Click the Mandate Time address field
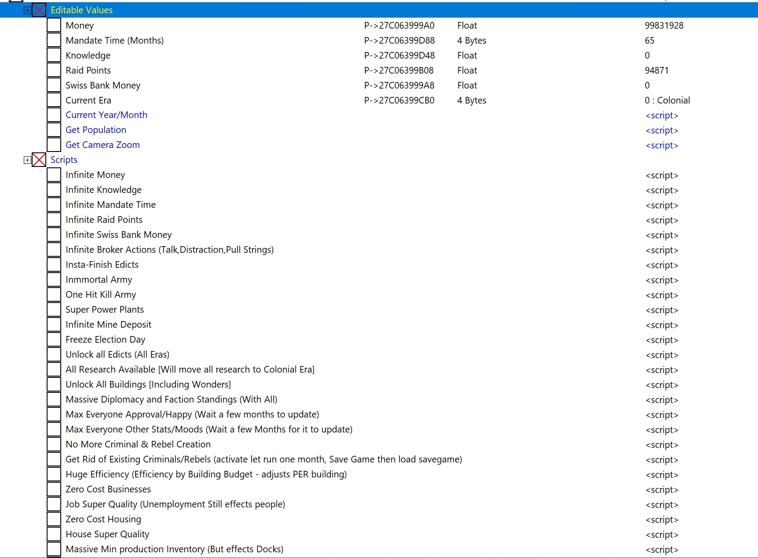The image size is (758, 558). click(x=399, y=41)
